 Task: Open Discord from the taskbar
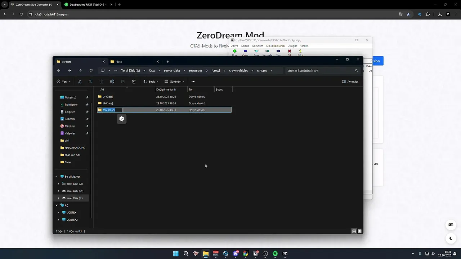[x=236, y=254]
